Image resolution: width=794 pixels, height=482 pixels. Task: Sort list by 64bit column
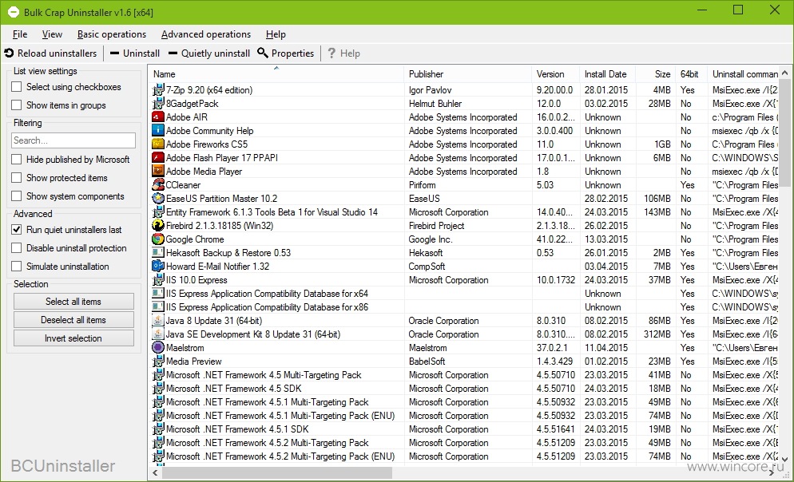point(691,74)
